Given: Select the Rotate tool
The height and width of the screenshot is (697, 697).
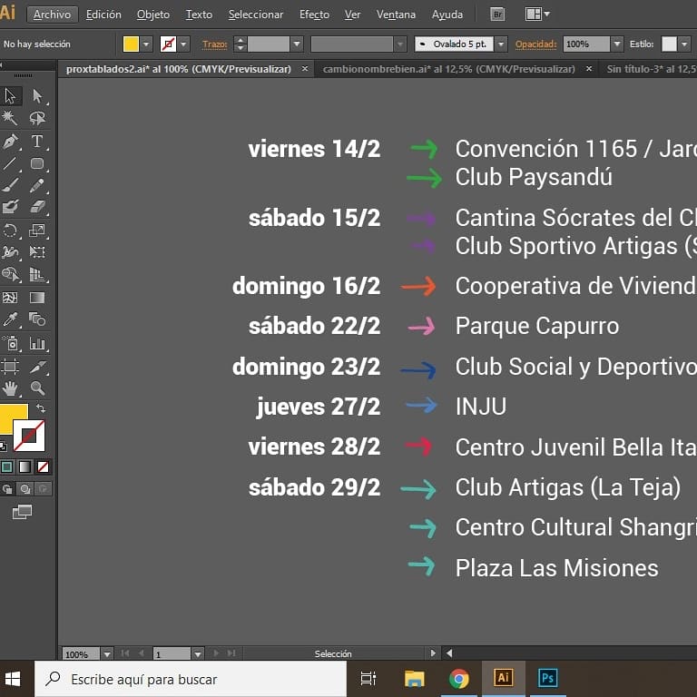Looking at the screenshot, I should tap(10, 231).
